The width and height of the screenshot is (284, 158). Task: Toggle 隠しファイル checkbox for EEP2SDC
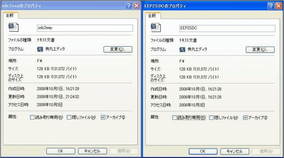click(x=211, y=118)
